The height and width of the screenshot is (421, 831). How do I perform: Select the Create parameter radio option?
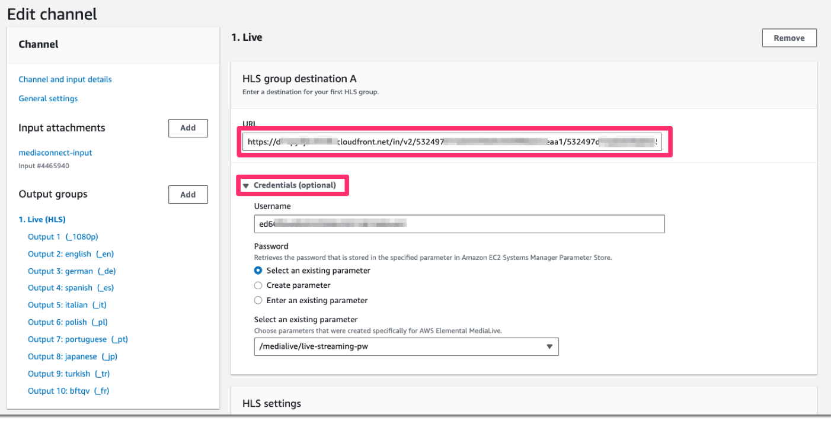pos(258,285)
